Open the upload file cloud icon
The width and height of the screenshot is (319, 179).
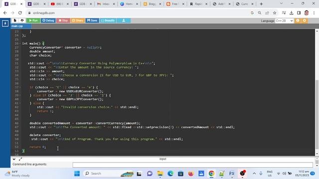(x=22, y=20)
